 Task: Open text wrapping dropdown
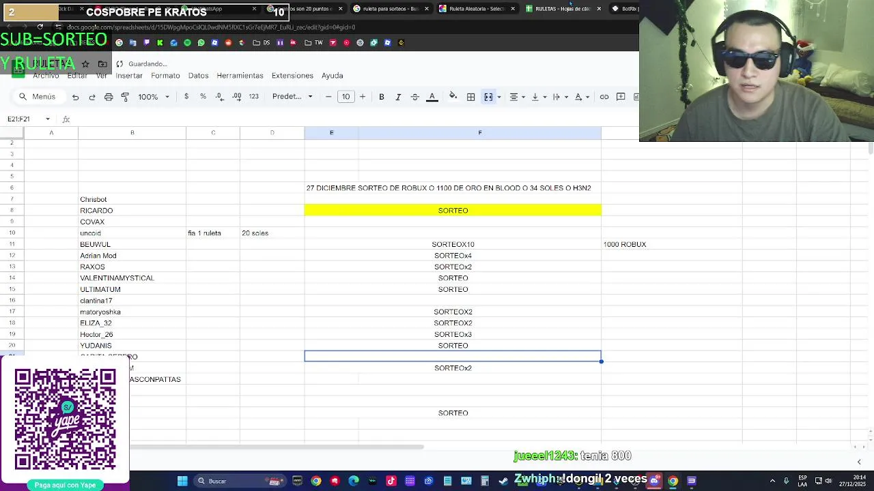[x=559, y=97]
